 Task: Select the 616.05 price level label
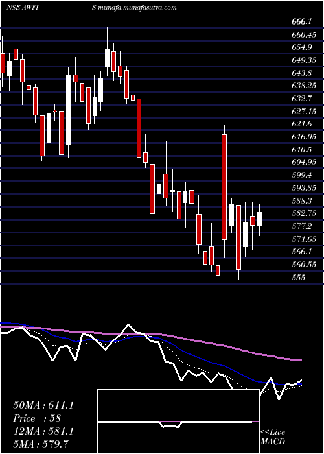click(304, 137)
